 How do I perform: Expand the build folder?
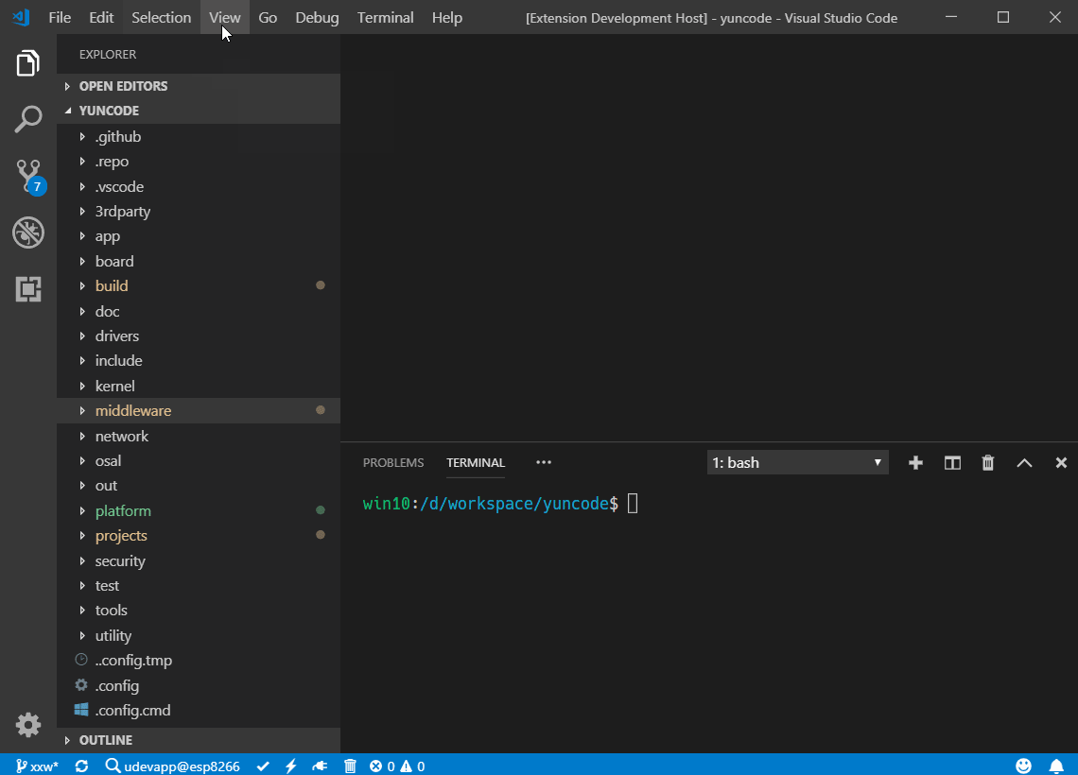pyautogui.click(x=198, y=285)
